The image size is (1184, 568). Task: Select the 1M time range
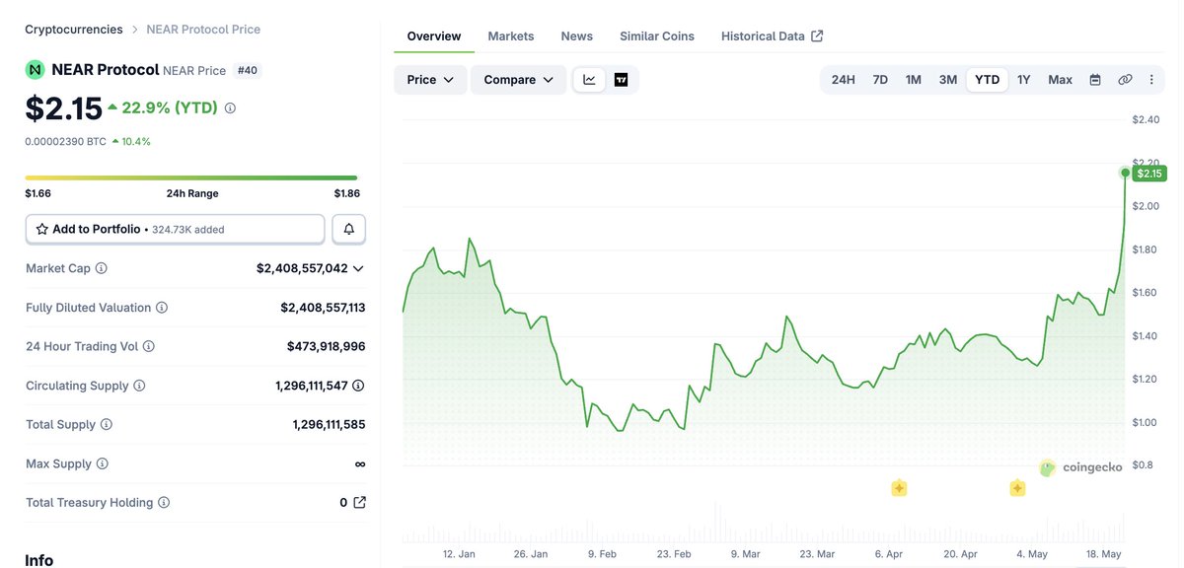(x=914, y=80)
